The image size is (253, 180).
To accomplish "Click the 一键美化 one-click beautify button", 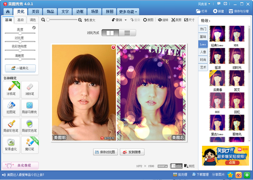I will pos(20,68).
